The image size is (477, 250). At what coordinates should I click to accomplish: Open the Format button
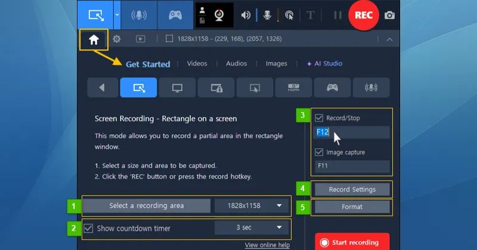[x=352, y=207]
